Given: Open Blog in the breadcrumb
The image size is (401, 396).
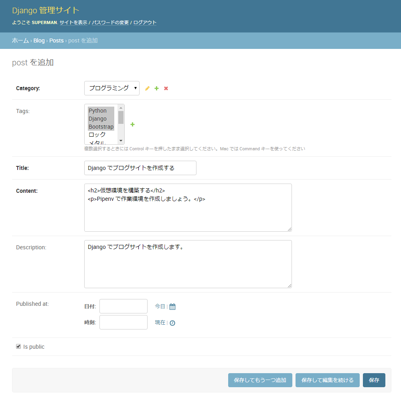Looking at the screenshot, I should point(39,40).
